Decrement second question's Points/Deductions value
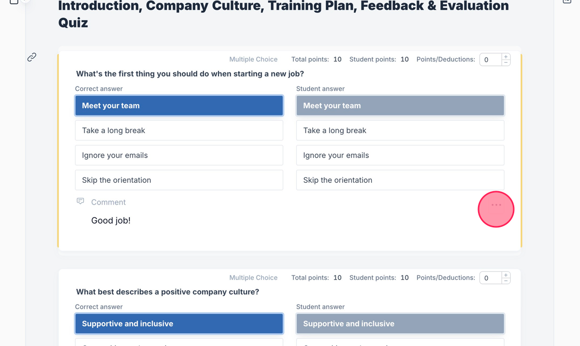 (x=506, y=281)
